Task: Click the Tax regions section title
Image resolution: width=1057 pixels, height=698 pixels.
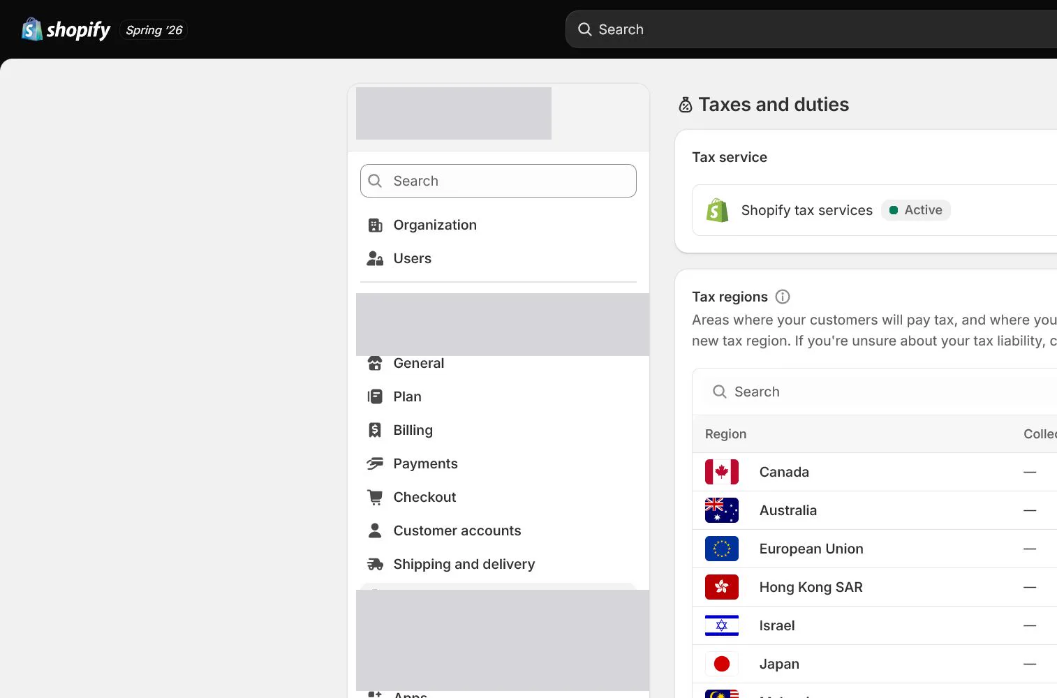Action: coord(730,297)
